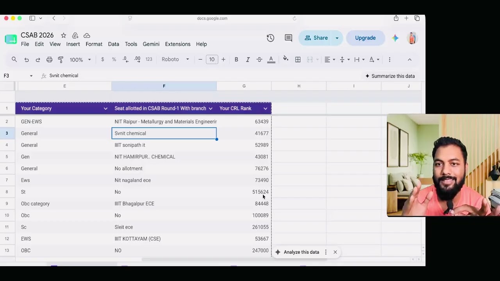The width and height of the screenshot is (500, 281).
Task: Open the Insert menu
Action: (x=73, y=44)
